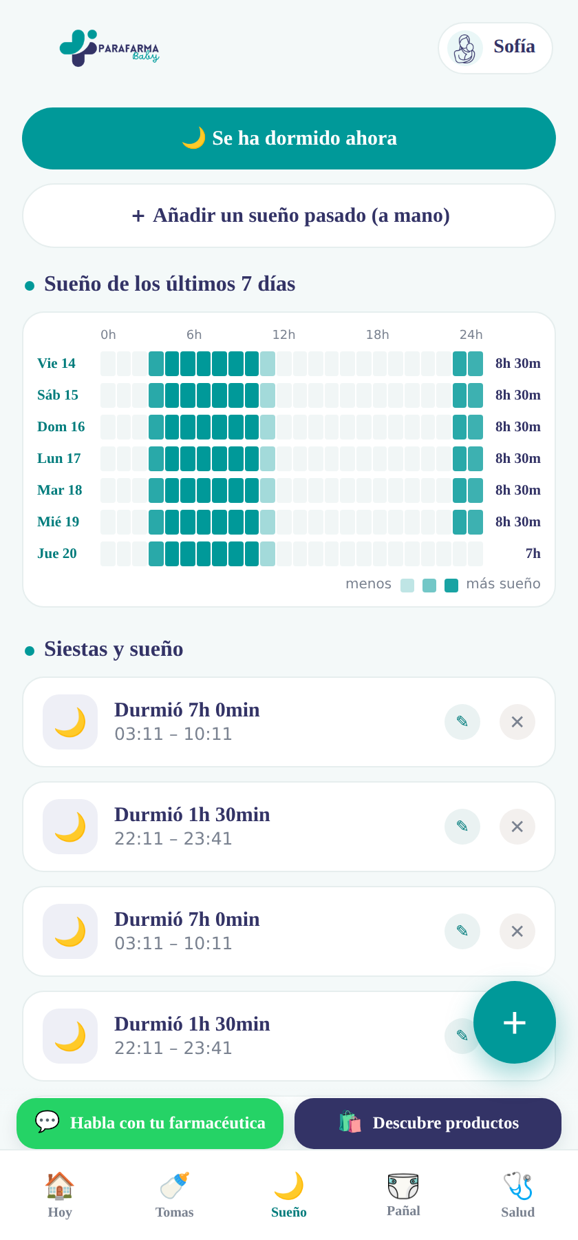Open the Pañal diaper tab

click(403, 1195)
